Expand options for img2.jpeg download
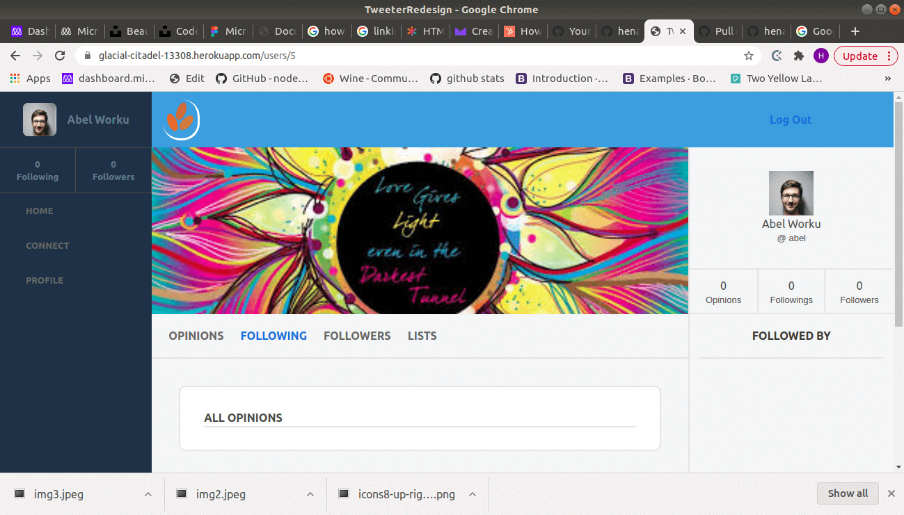Viewport: 904px width, 515px height. [310, 494]
